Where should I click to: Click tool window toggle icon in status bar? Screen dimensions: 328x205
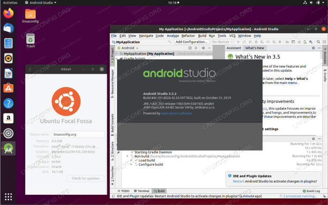coord(113,196)
